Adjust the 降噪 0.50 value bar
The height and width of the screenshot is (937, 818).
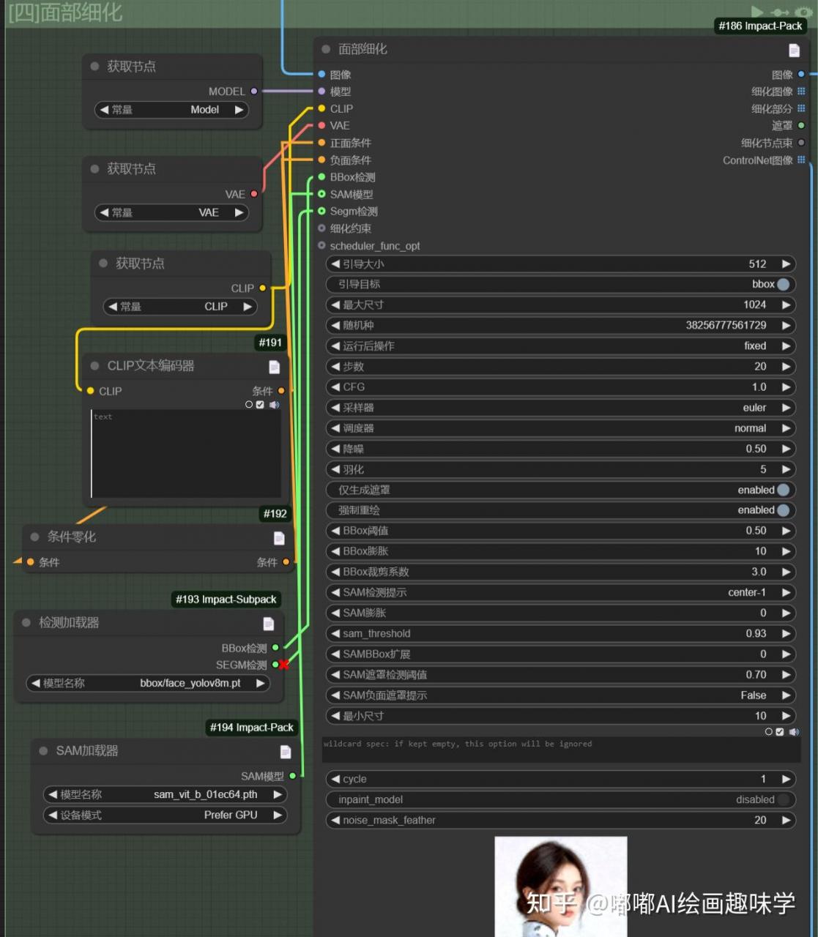tap(560, 449)
